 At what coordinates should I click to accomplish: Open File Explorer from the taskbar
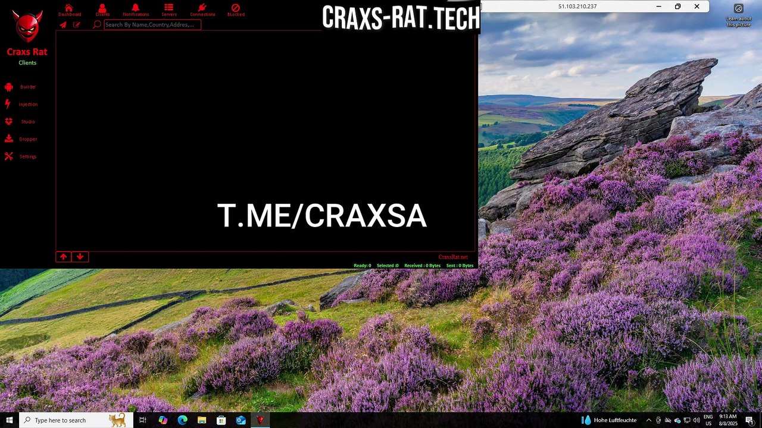pos(202,420)
